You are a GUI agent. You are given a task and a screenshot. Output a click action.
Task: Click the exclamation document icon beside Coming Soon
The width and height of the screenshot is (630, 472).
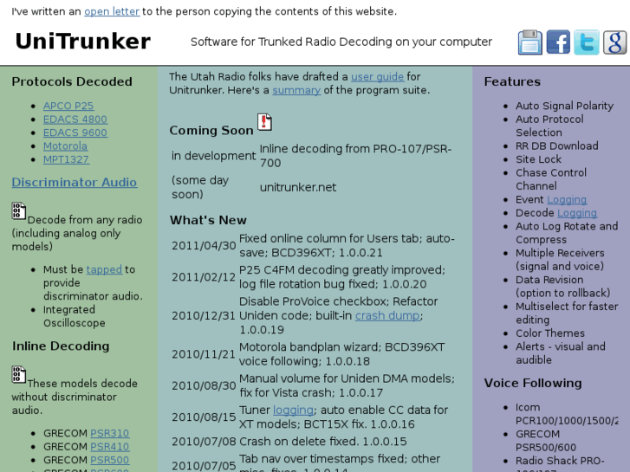[264, 122]
